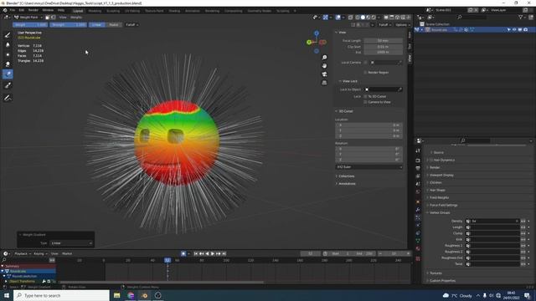Click the Blender taskbar icon
The height and width of the screenshot is (301, 536).
(144, 295)
